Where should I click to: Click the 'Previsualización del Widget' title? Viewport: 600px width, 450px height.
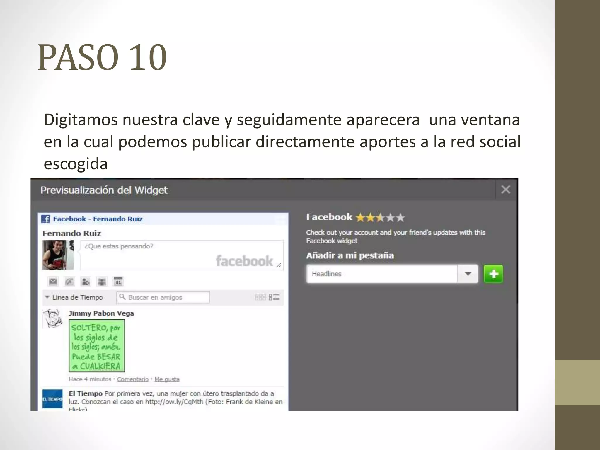click(104, 190)
